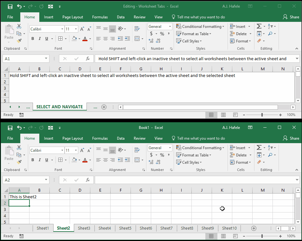The width and height of the screenshot is (302, 241).
Task: Select Normal view in Worksheet Tabs status bar
Action: tap(211, 115)
